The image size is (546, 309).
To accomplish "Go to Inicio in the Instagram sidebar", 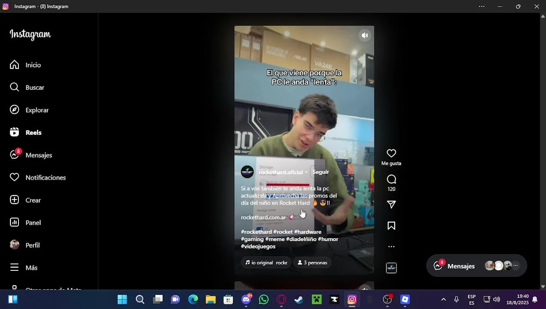I will (26, 65).
